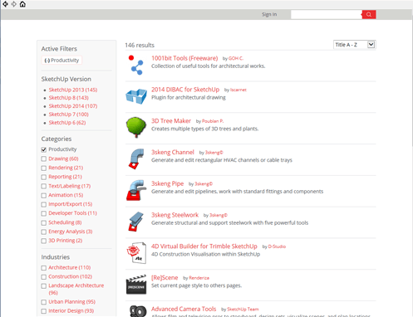This screenshot has width=413, height=317.
Task: Click the red search magnifier button
Action: pos(369,14)
